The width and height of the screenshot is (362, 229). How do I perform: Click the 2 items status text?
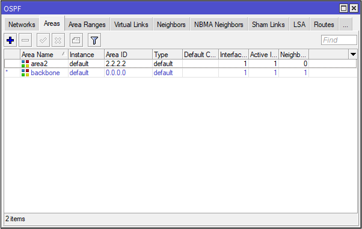(15, 219)
